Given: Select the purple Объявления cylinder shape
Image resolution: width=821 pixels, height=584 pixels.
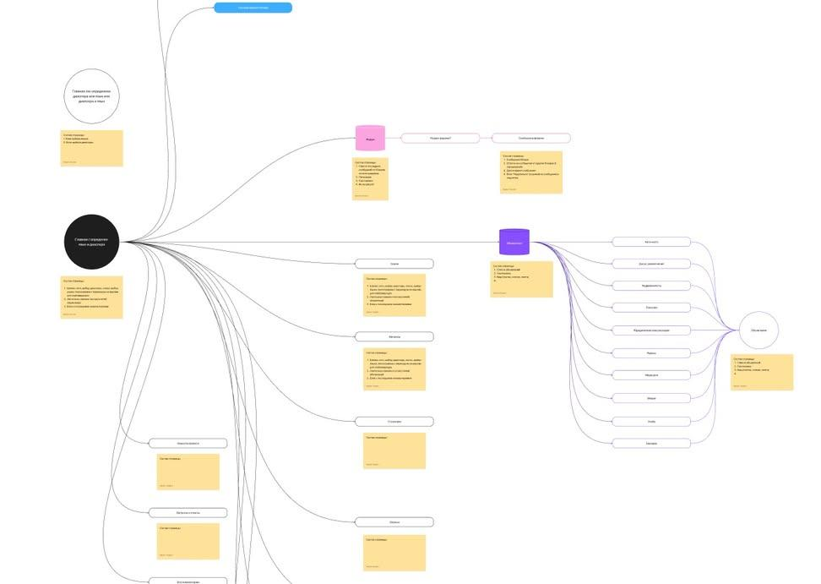Looking at the screenshot, I should [514, 242].
